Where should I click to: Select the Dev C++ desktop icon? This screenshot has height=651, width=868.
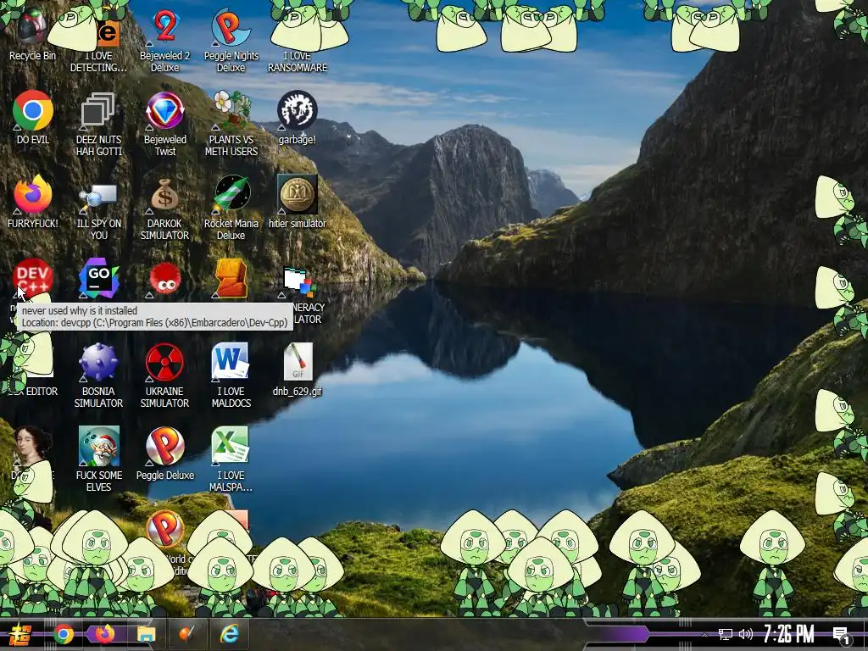[x=33, y=278]
